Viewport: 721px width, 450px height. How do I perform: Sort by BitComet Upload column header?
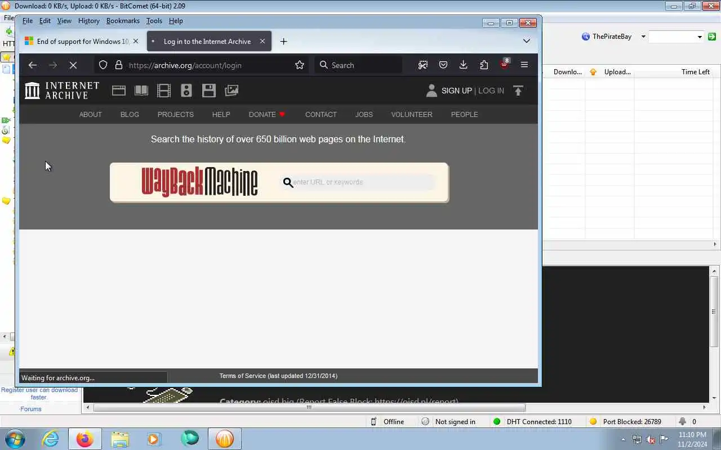pos(611,72)
